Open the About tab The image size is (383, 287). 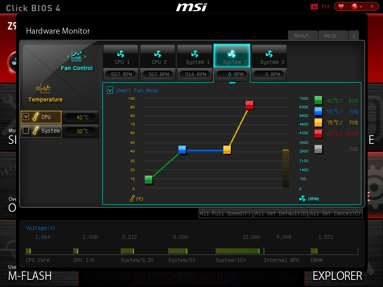[303, 36]
